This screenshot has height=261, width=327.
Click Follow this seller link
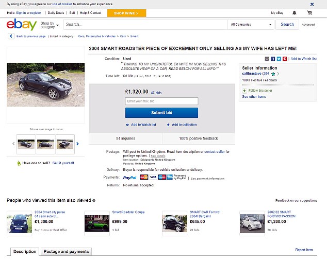[x=260, y=91]
